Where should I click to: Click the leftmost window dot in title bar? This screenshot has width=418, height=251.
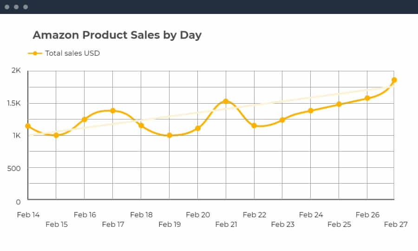(x=7, y=7)
